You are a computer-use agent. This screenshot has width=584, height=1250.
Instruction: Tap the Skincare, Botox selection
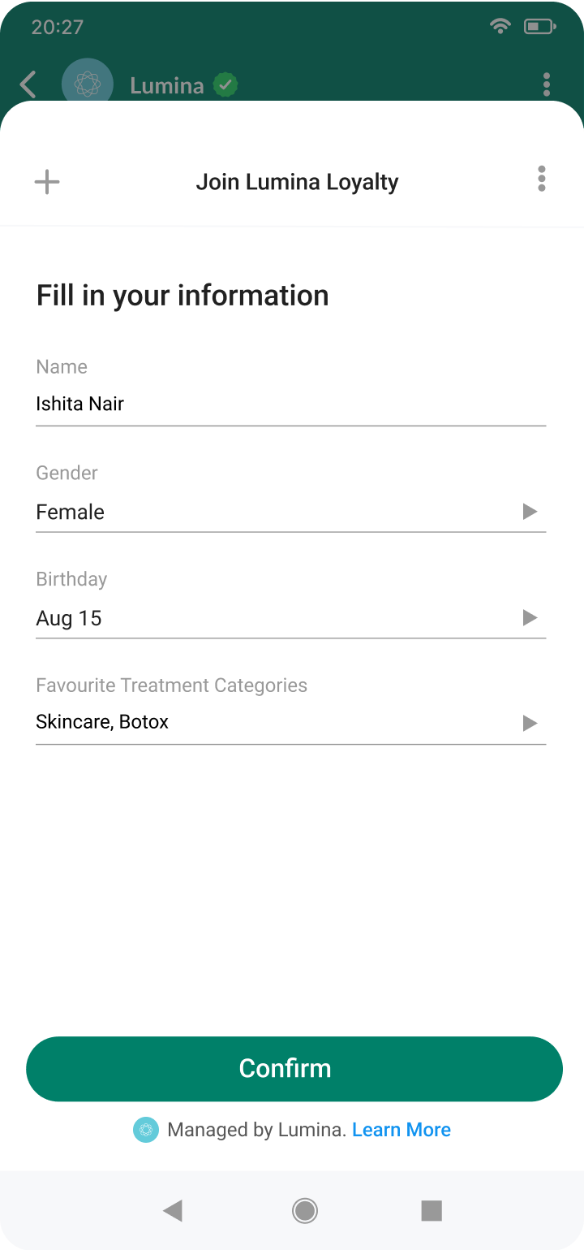pos(102,722)
